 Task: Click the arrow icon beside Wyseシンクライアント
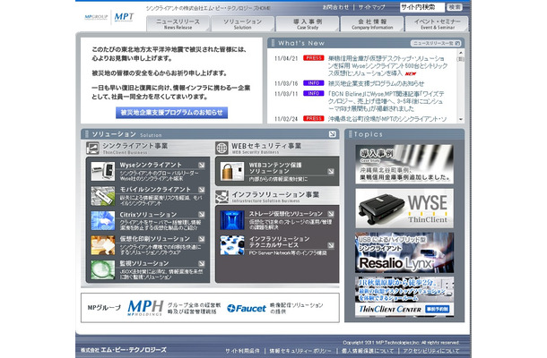click(202, 165)
